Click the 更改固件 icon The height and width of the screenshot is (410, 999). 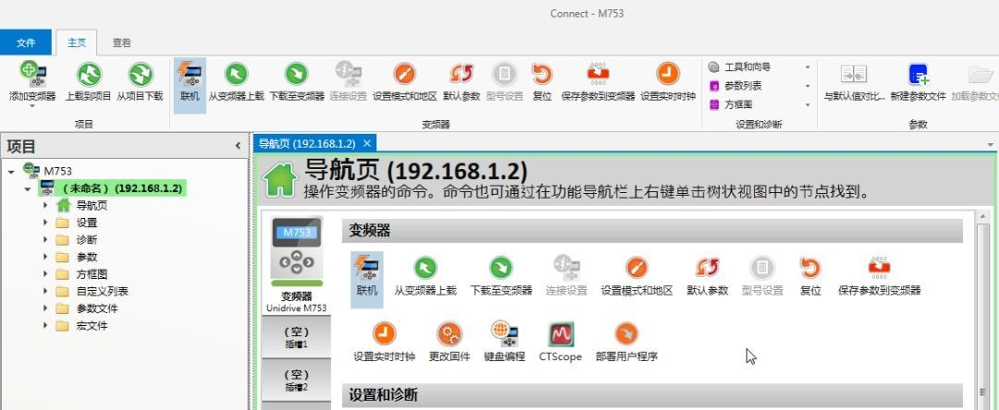[x=450, y=334]
